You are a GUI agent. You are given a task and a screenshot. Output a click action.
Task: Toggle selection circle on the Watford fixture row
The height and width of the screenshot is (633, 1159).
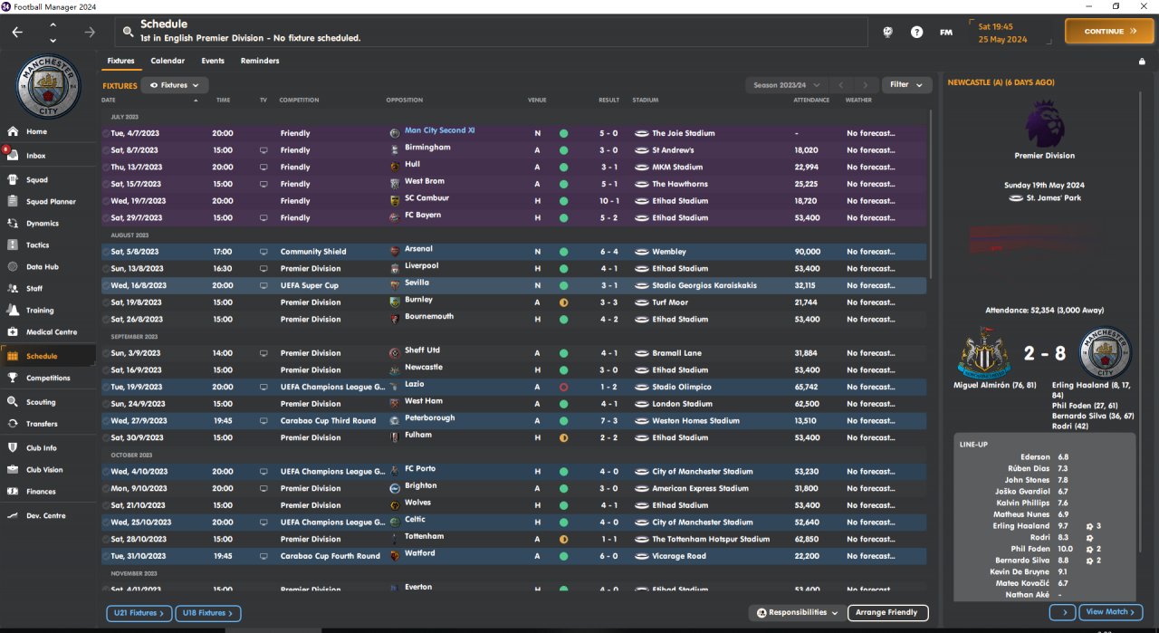(106, 556)
